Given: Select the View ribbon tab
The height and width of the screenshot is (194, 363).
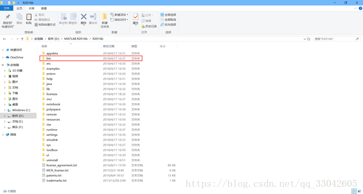Looking at the screenshot, I should [x=44, y=8].
